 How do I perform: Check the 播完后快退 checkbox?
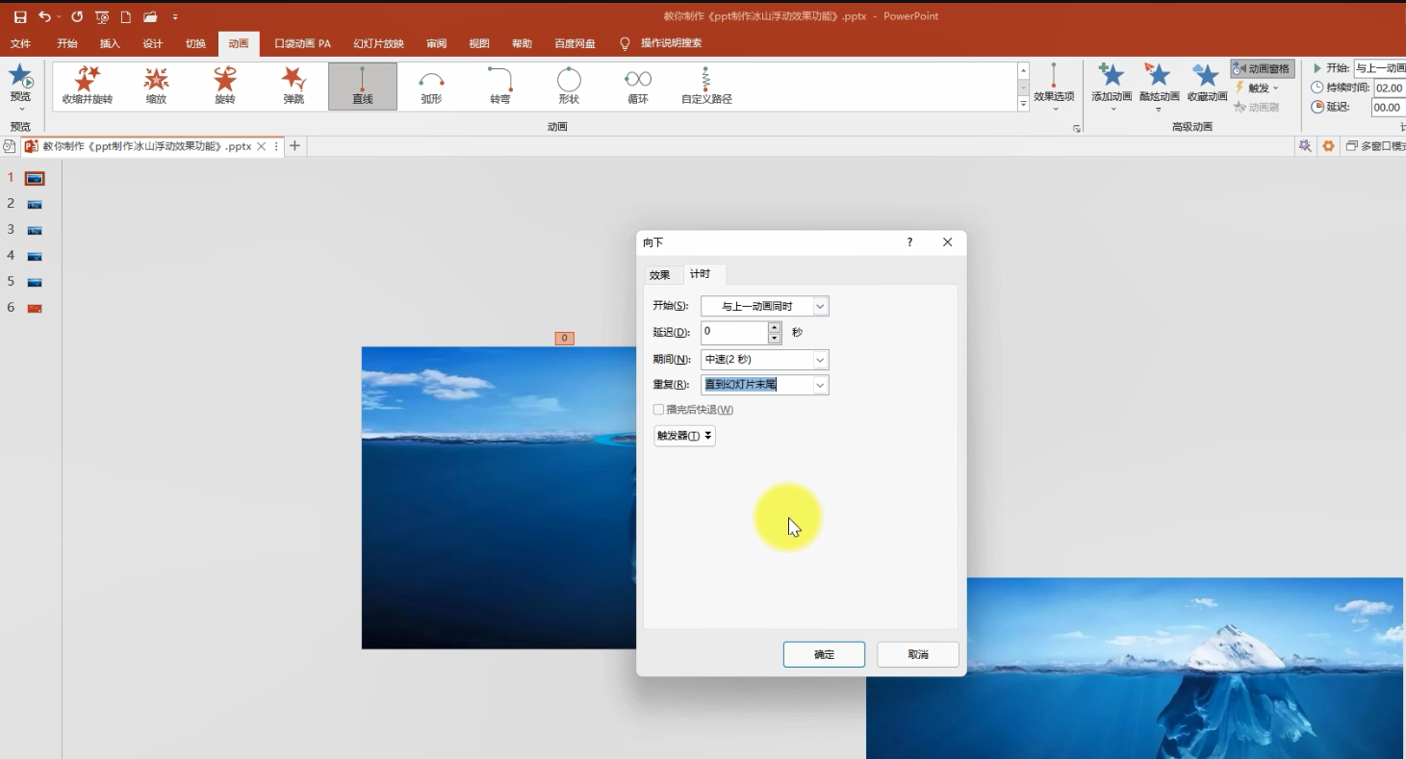pyautogui.click(x=659, y=410)
